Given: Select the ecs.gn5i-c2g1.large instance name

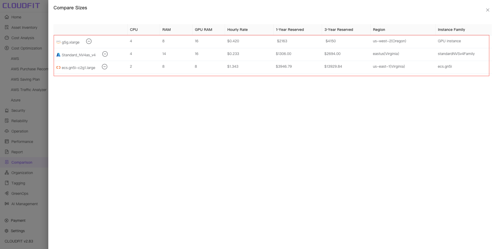Looking at the screenshot, I should click(x=78, y=68).
